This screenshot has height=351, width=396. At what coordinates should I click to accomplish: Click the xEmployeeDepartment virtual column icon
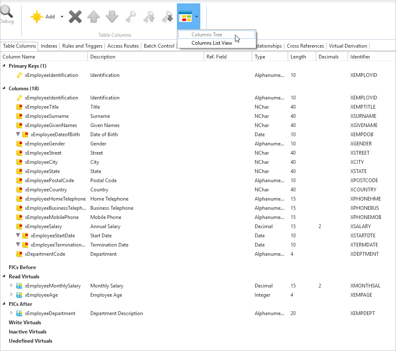point(19,313)
